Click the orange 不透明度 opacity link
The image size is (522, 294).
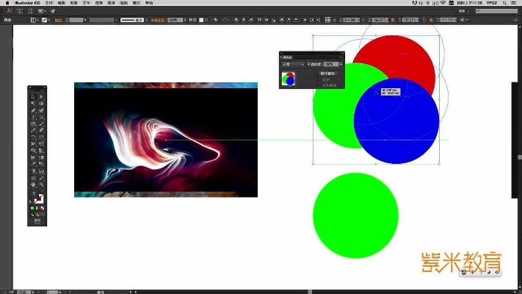point(157,20)
